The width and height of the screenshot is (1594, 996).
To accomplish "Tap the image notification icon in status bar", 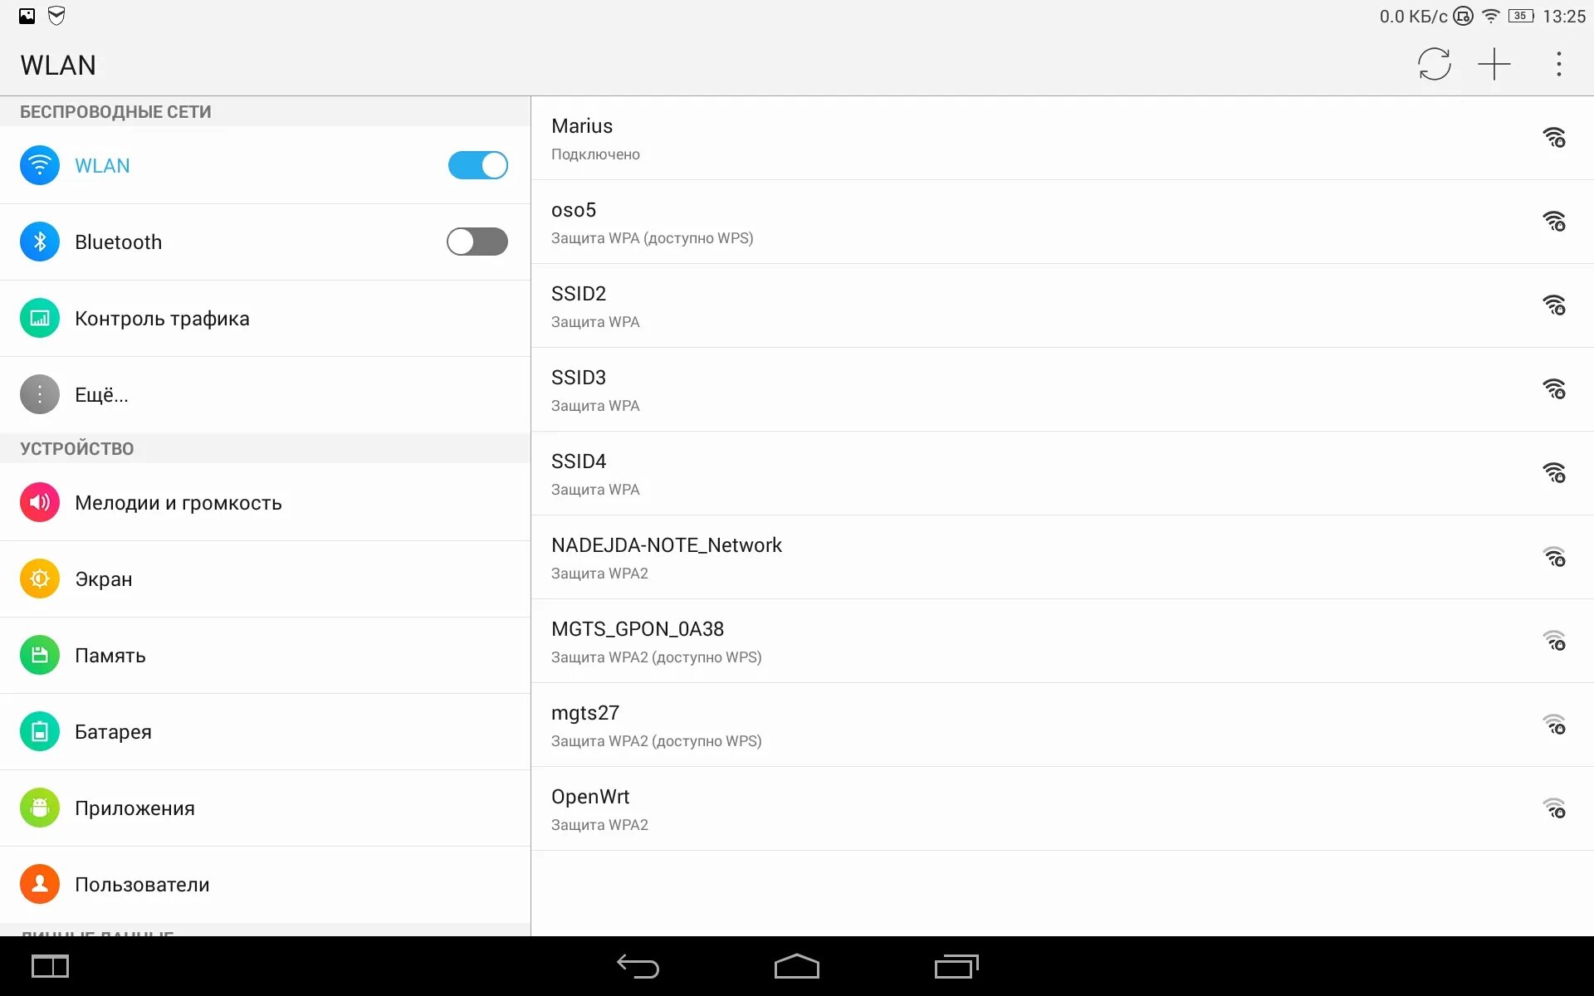I will pyautogui.click(x=27, y=16).
